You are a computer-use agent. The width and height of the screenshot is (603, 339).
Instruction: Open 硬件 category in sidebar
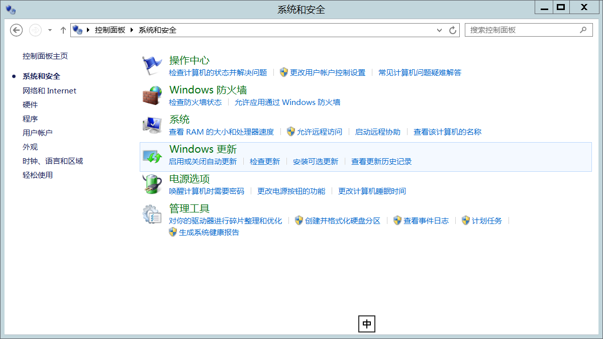pos(30,105)
